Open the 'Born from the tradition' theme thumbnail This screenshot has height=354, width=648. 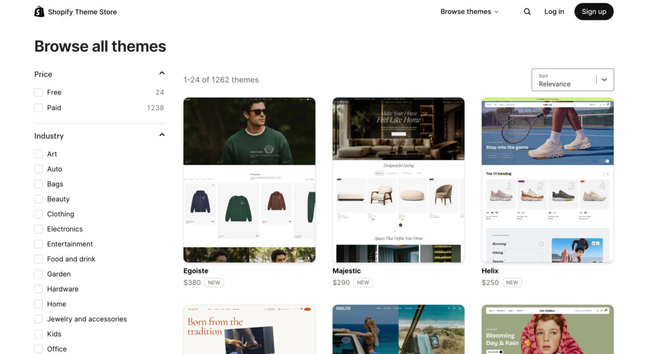[x=249, y=329]
